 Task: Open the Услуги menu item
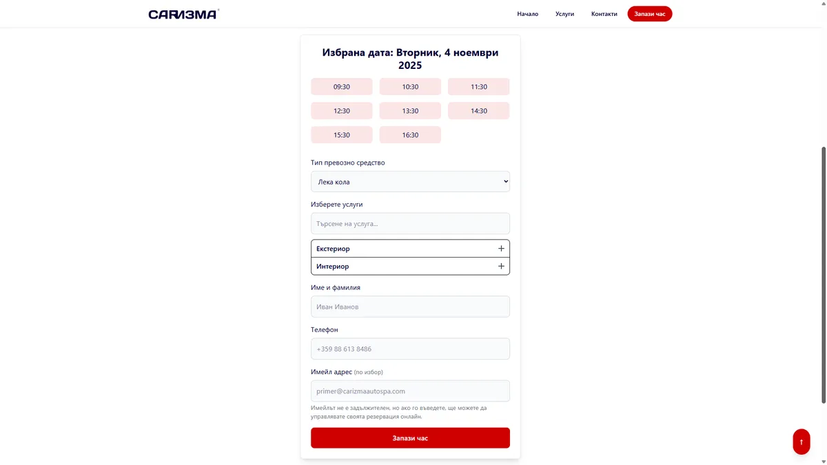pyautogui.click(x=564, y=14)
